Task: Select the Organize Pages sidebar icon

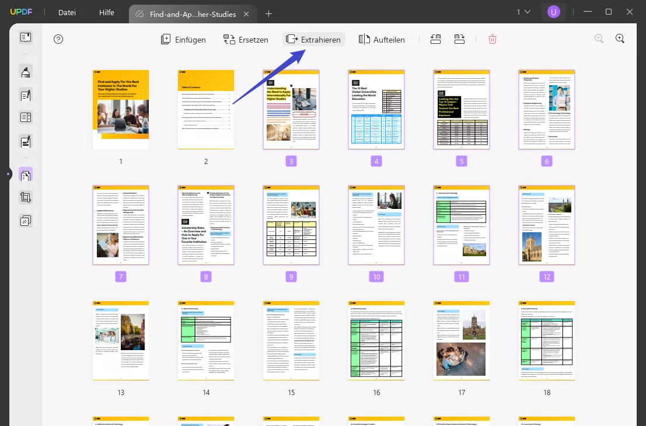Action: pyautogui.click(x=26, y=175)
